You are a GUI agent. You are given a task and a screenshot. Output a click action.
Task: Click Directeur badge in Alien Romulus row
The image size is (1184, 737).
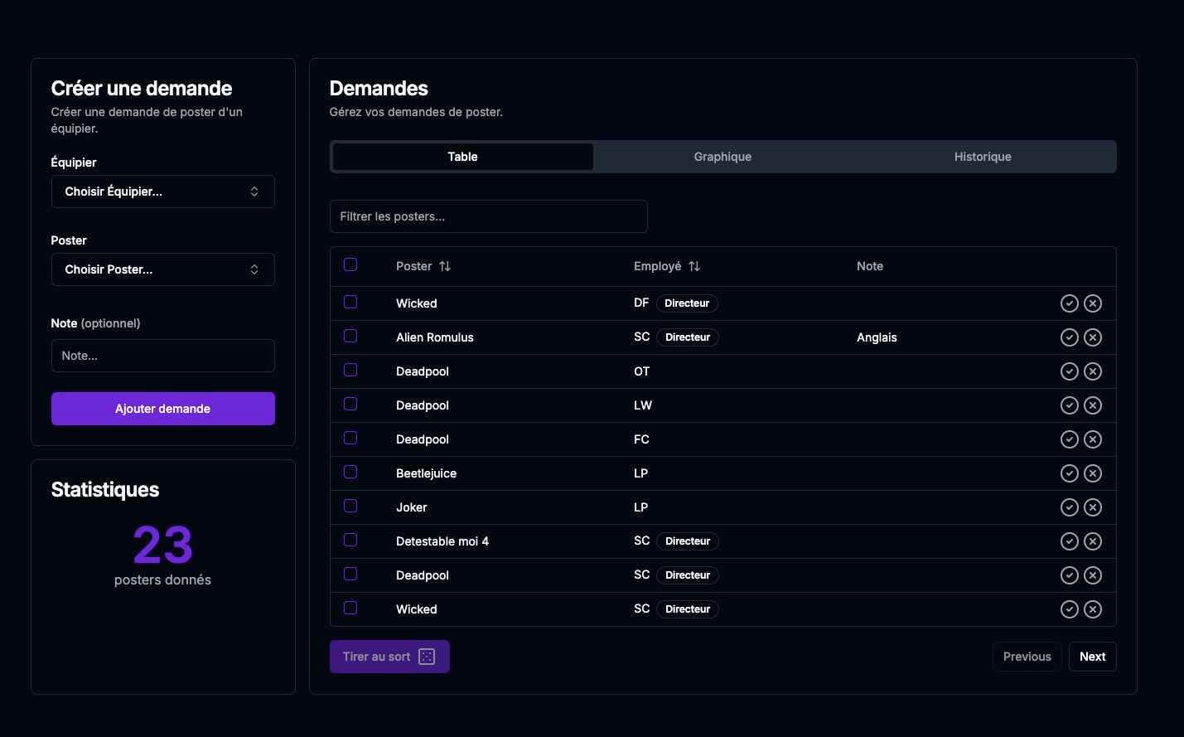coord(688,337)
